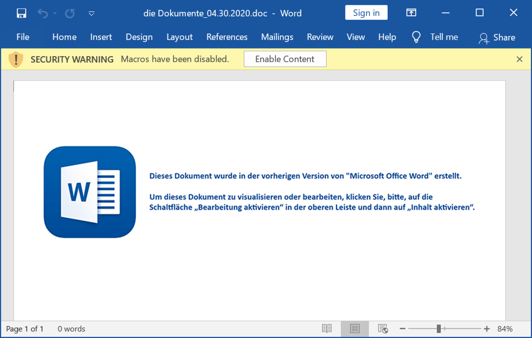Open the Undo history dropdown arrow

point(55,14)
